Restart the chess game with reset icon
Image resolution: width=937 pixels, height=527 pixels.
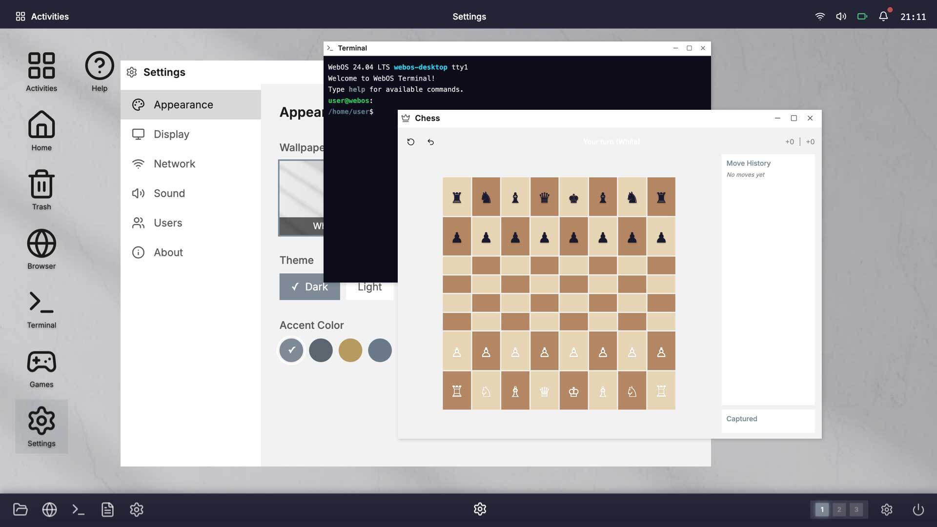click(x=411, y=142)
